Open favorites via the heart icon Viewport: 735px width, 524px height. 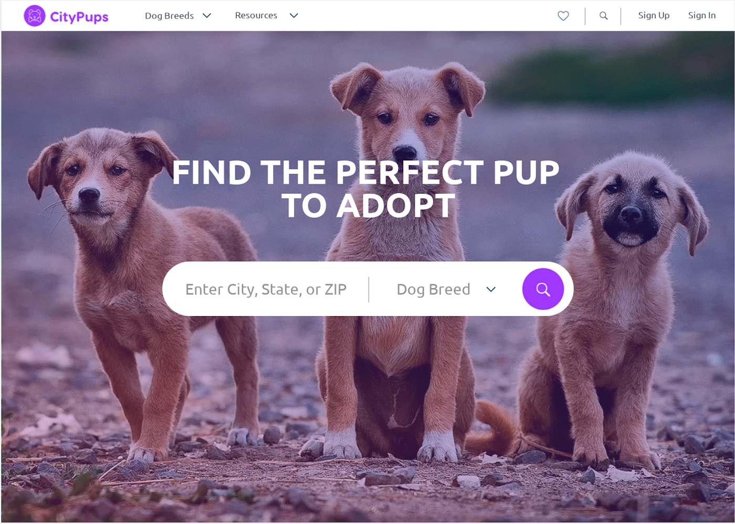point(563,16)
